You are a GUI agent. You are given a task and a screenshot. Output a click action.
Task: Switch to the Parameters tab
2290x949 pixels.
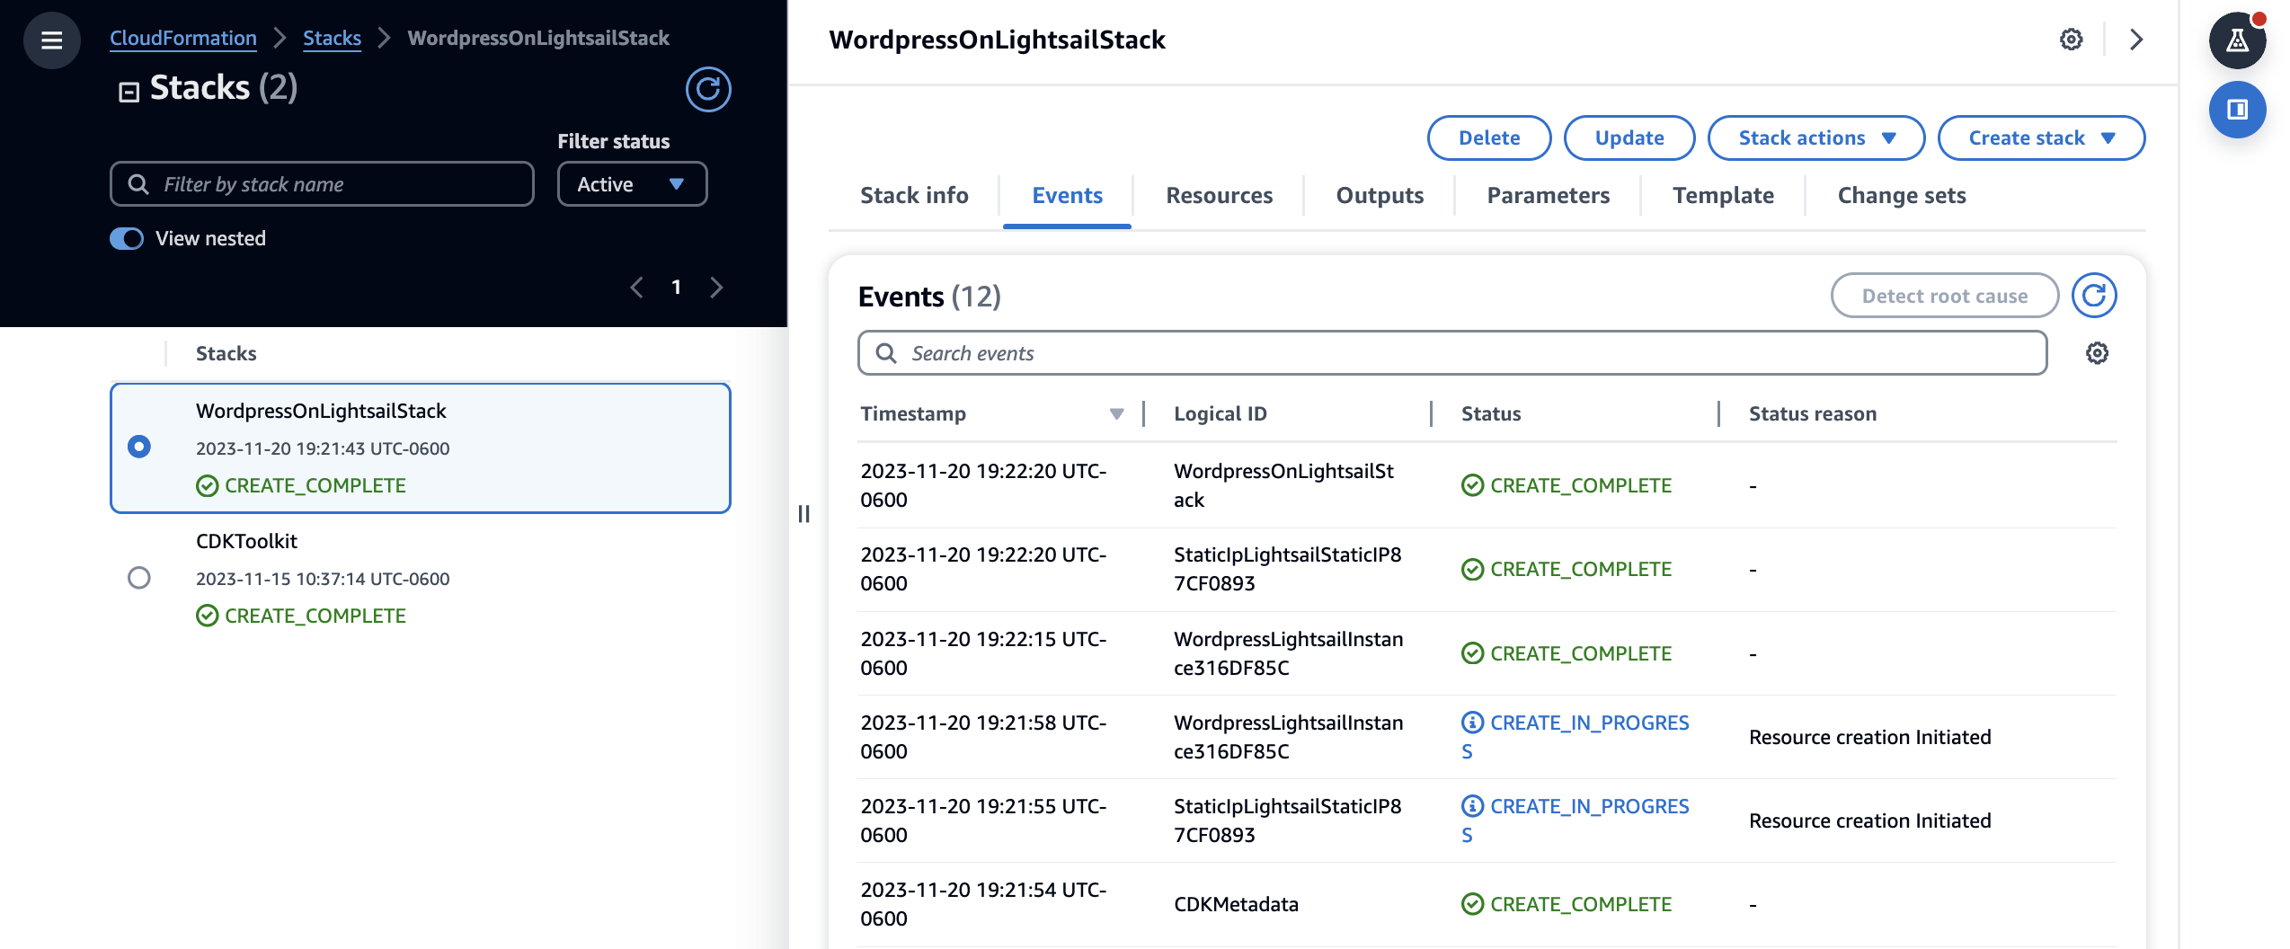pos(1548,195)
